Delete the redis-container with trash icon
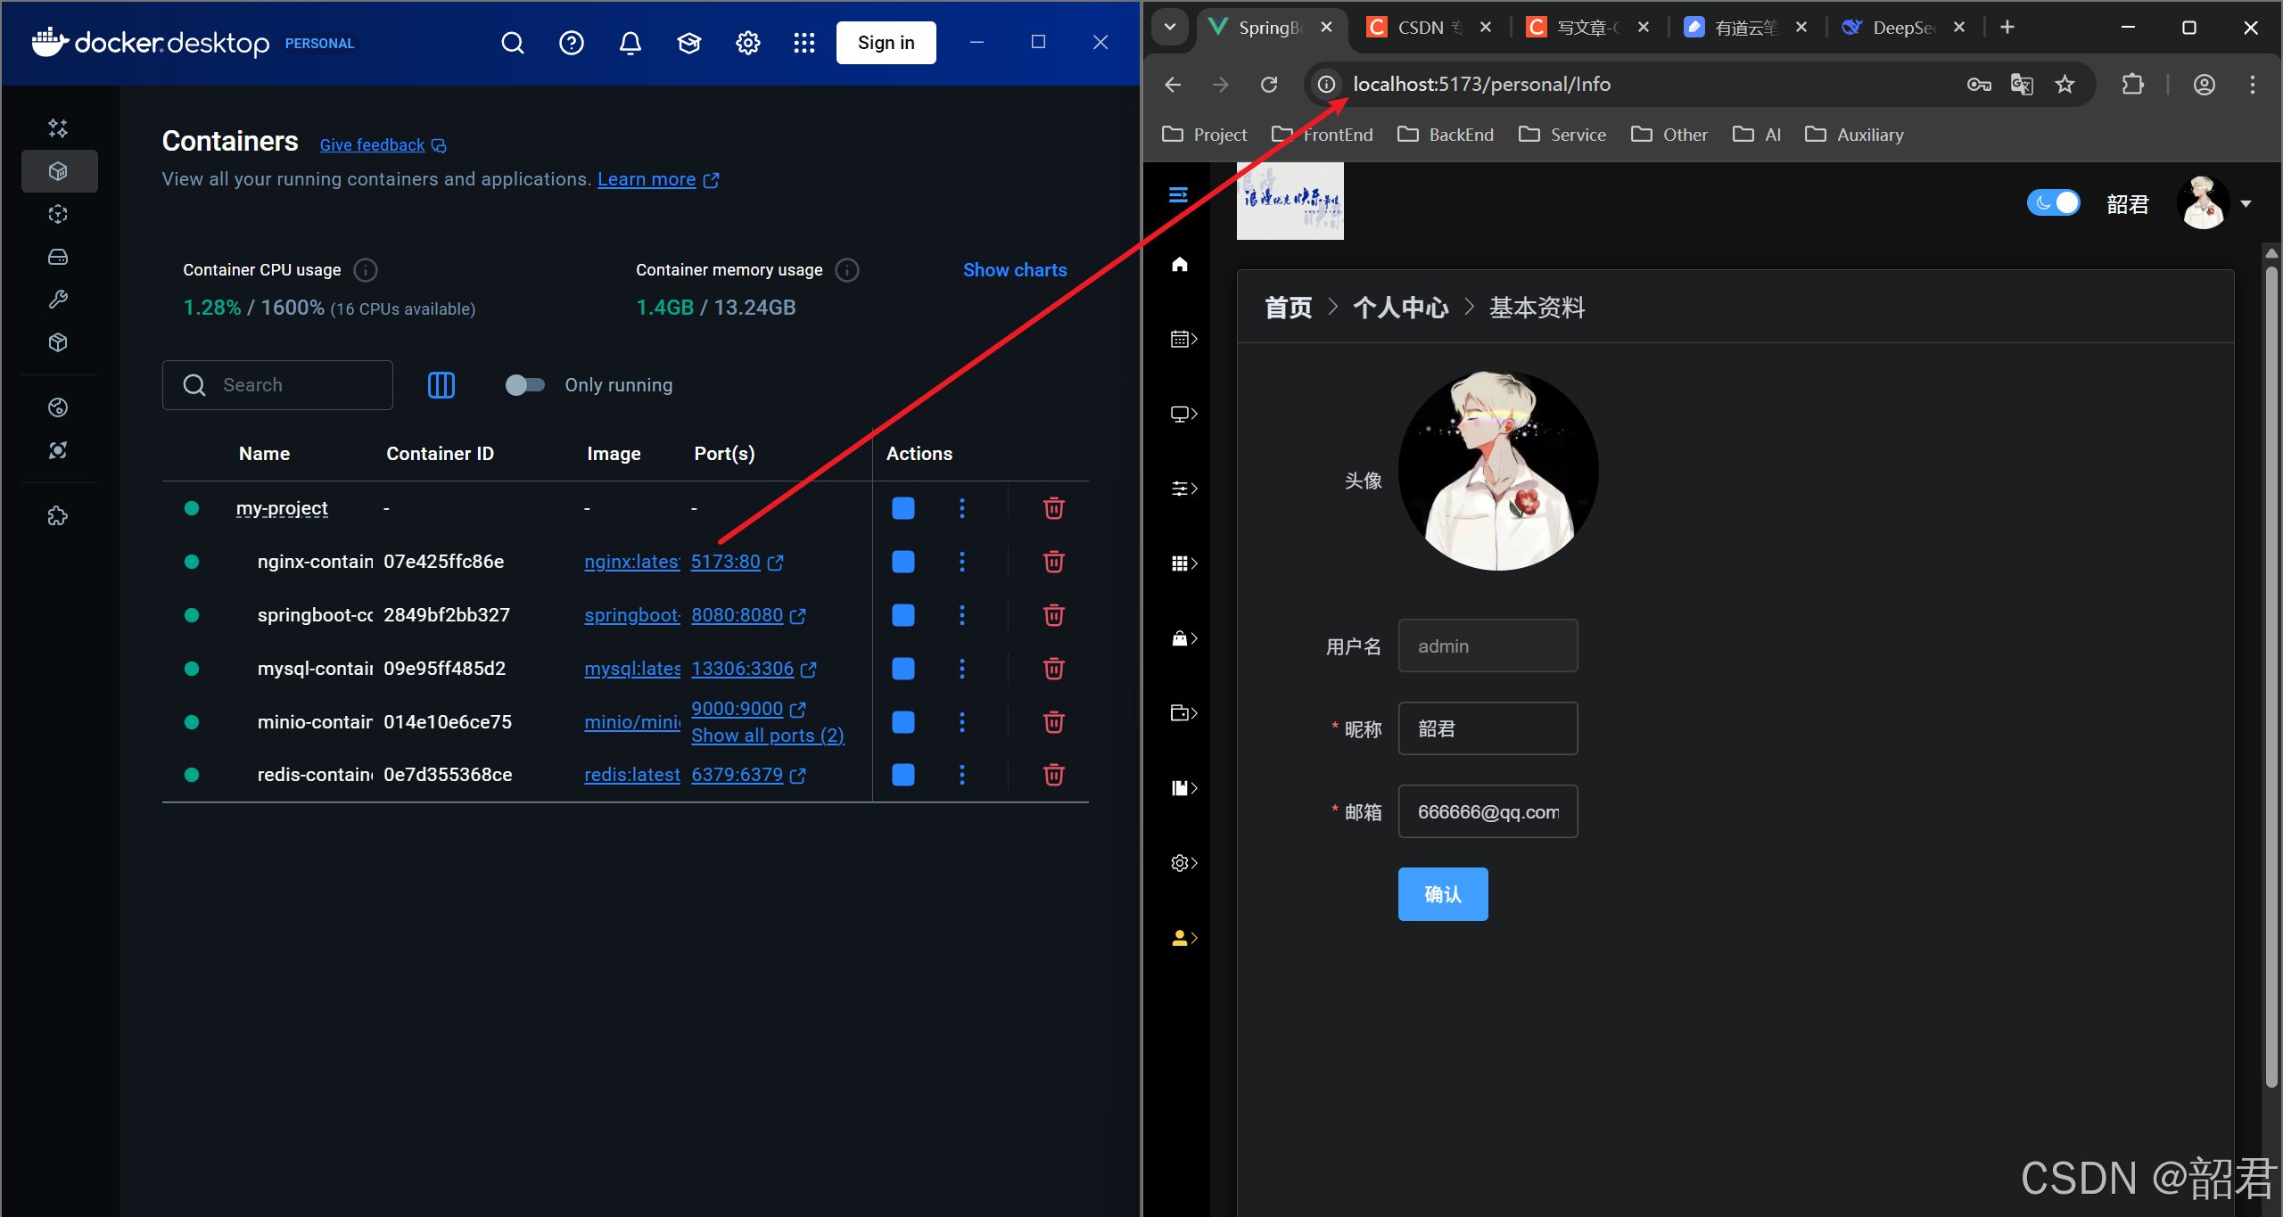 click(1053, 775)
